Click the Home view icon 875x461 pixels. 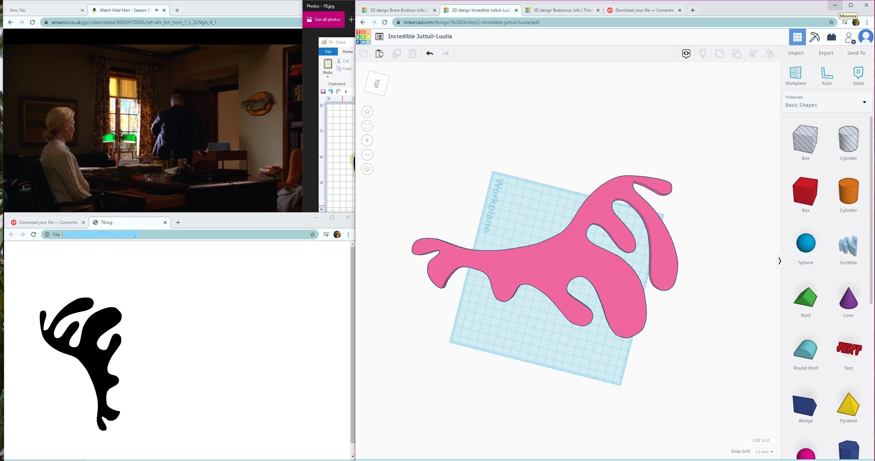point(367,112)
